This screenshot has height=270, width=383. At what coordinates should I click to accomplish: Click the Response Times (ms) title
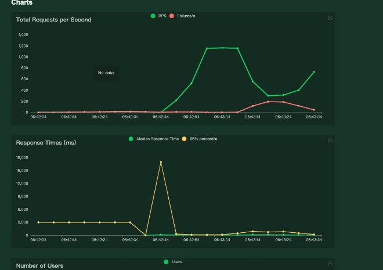pos(46,143)
